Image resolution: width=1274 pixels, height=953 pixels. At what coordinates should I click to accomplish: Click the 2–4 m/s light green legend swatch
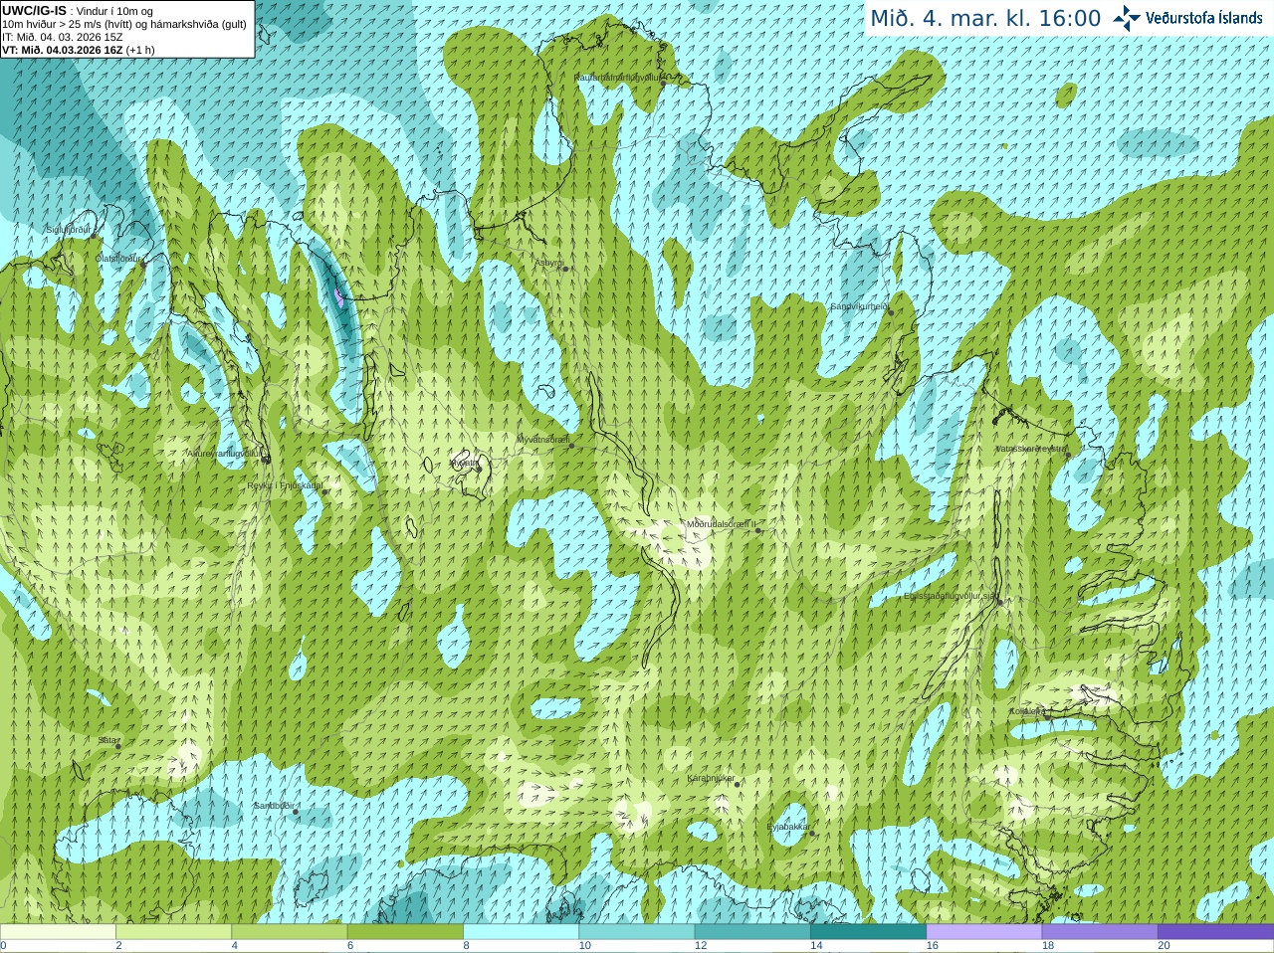(x=173, y=932)
